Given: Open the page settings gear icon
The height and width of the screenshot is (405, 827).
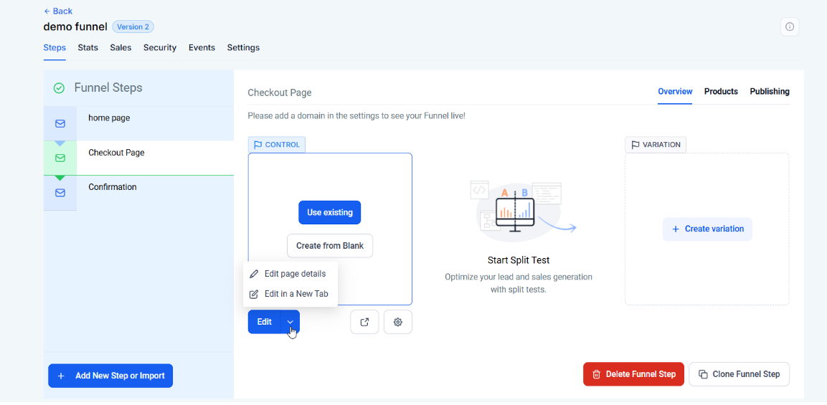Looking at the screenshot, I should coord(398,322).
